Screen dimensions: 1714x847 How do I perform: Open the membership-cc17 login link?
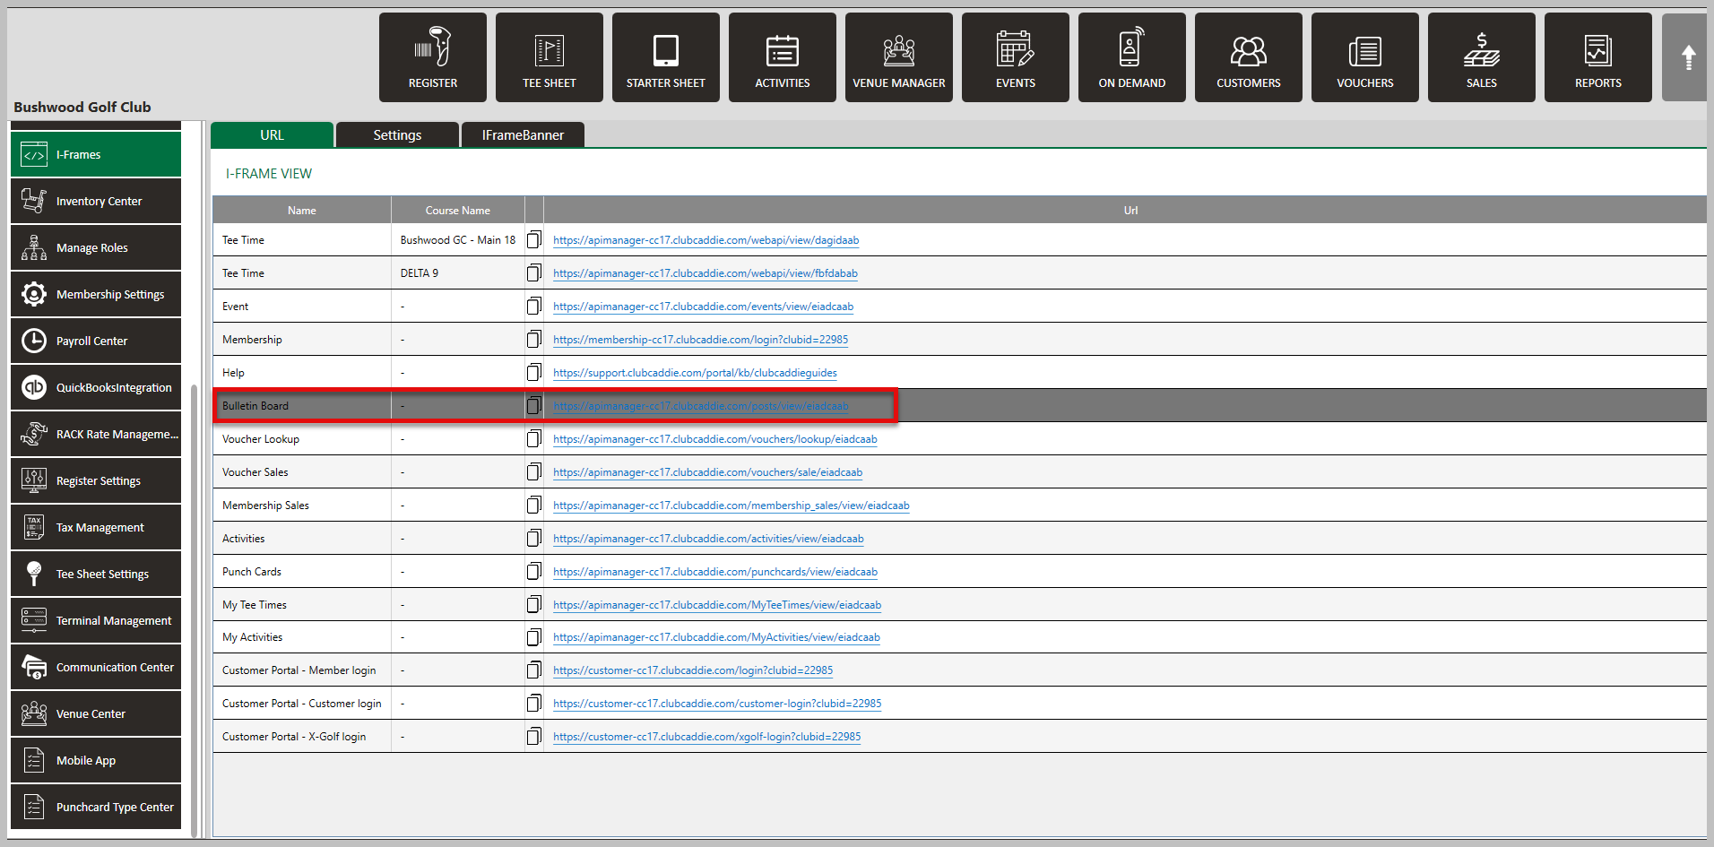coord(700,340)
